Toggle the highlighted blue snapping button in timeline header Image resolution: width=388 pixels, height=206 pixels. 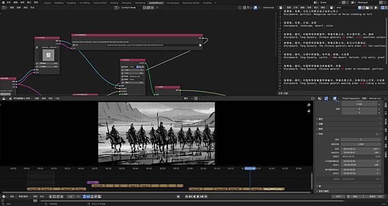84,197
